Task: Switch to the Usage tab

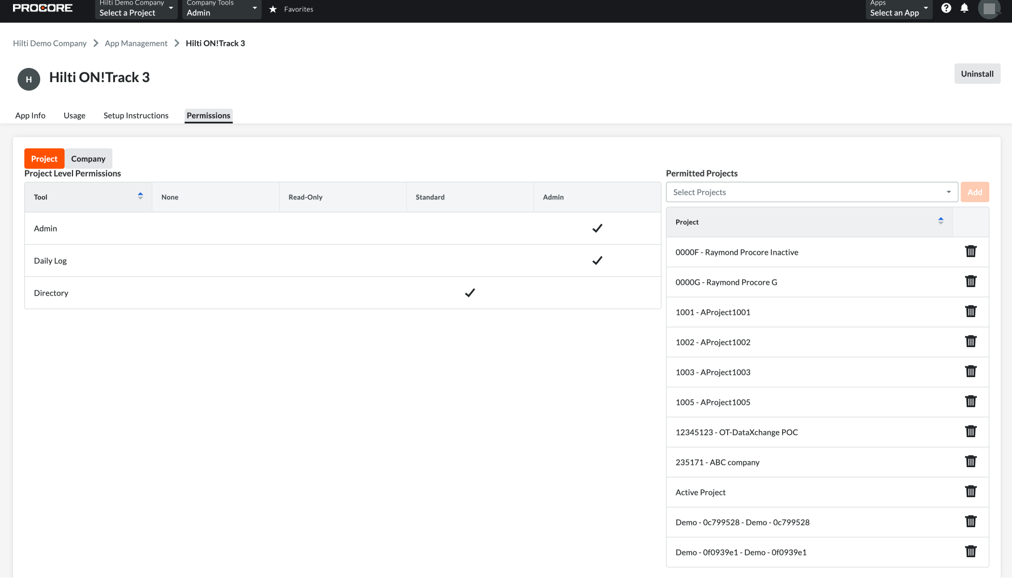Action: tap(74, 116)
